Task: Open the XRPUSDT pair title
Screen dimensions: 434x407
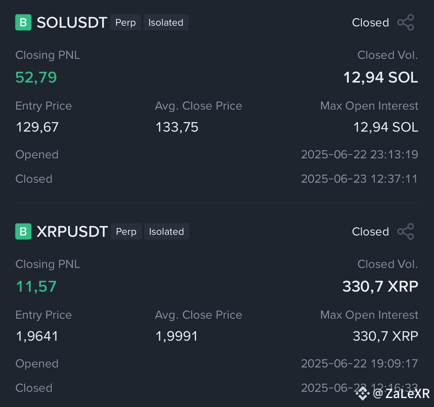Action: [x=72, y=231]
